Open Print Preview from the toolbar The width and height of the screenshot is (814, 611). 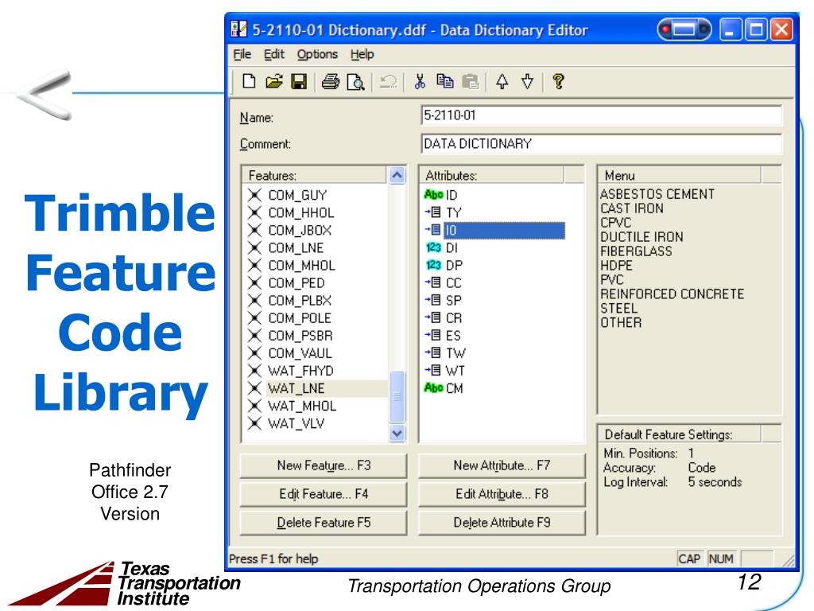(355, 82)
